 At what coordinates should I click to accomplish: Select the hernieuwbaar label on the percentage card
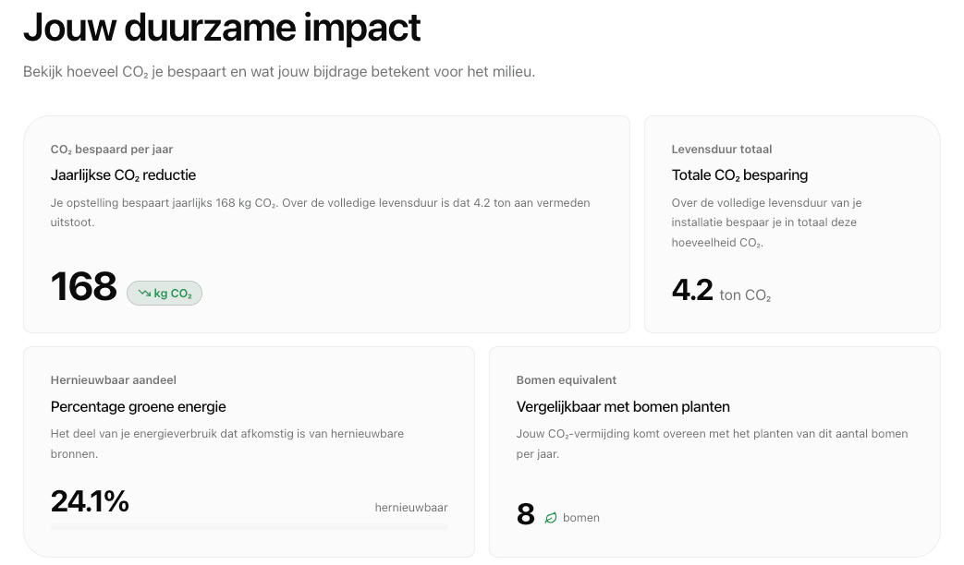pyautogui.click(x=410, y=507)
